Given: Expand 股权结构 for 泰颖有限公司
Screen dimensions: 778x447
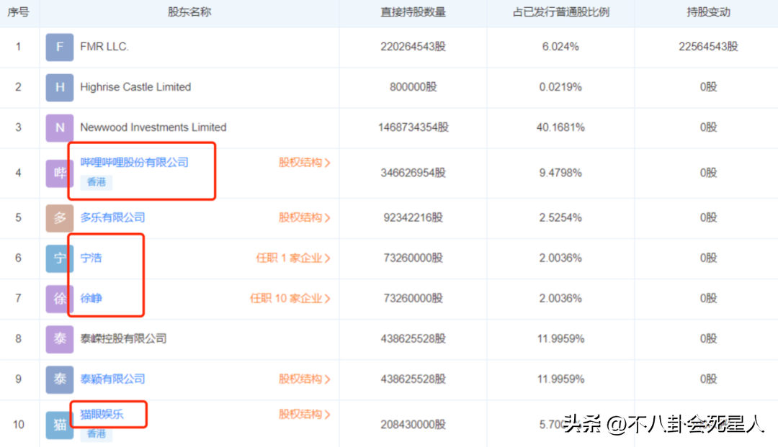Looking at the screenshot, I should coord(304,379).
